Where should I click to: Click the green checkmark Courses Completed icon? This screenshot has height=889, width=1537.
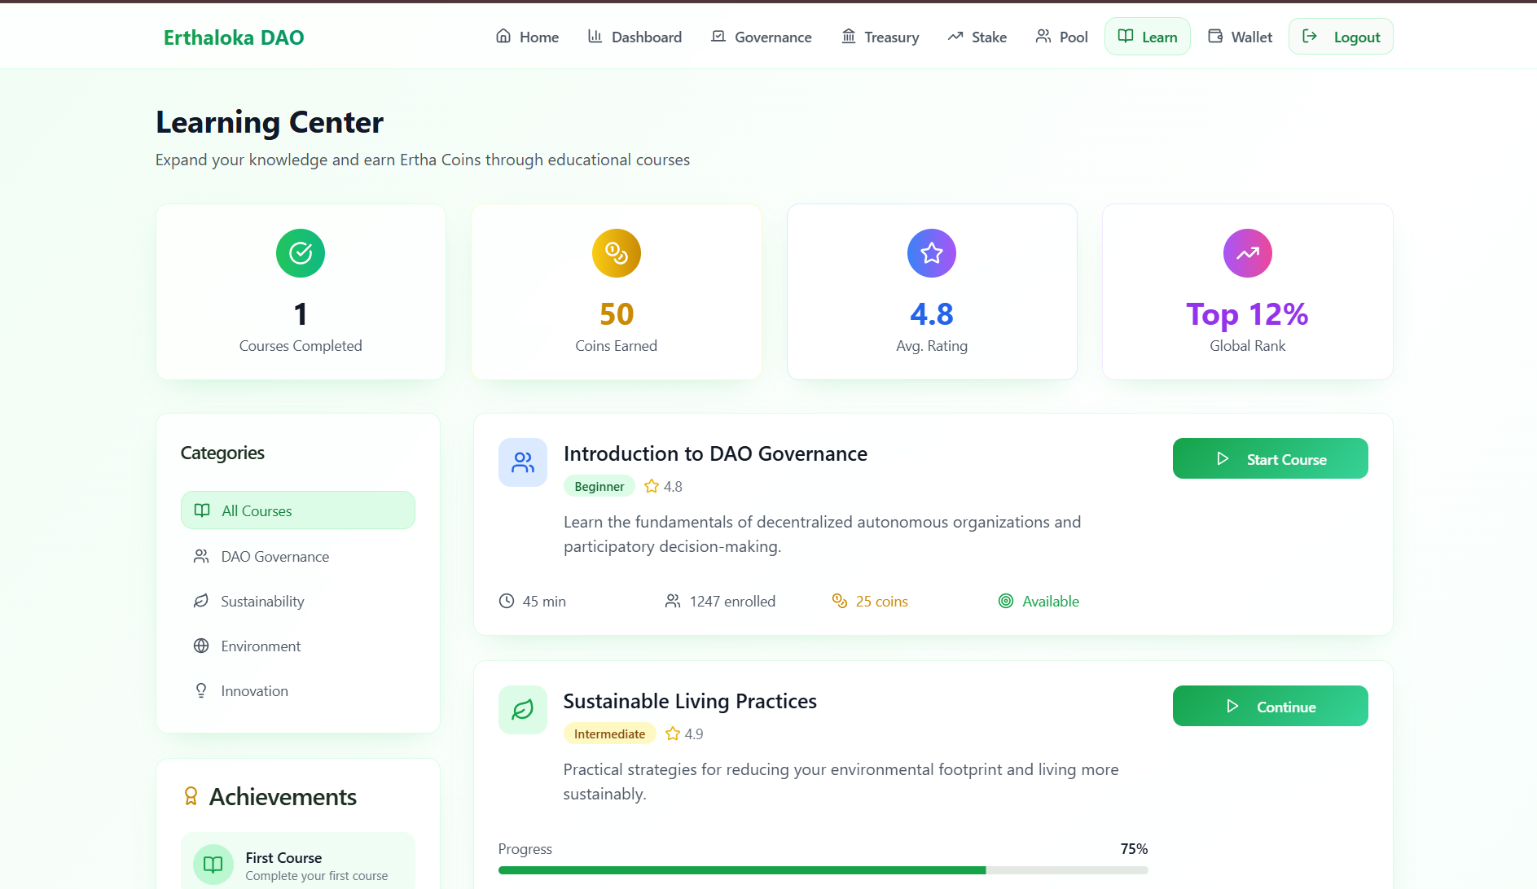[x=301, y=253]
